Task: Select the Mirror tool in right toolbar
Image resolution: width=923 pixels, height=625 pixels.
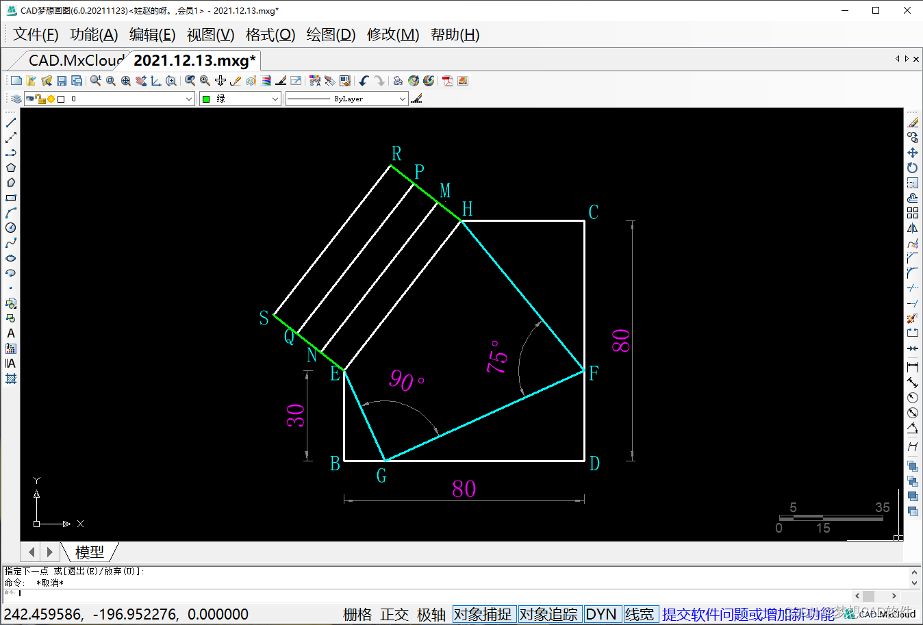Action: click(x=913, y=228)
